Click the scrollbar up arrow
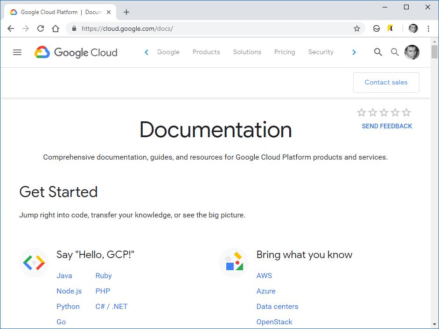 point(434,42)
